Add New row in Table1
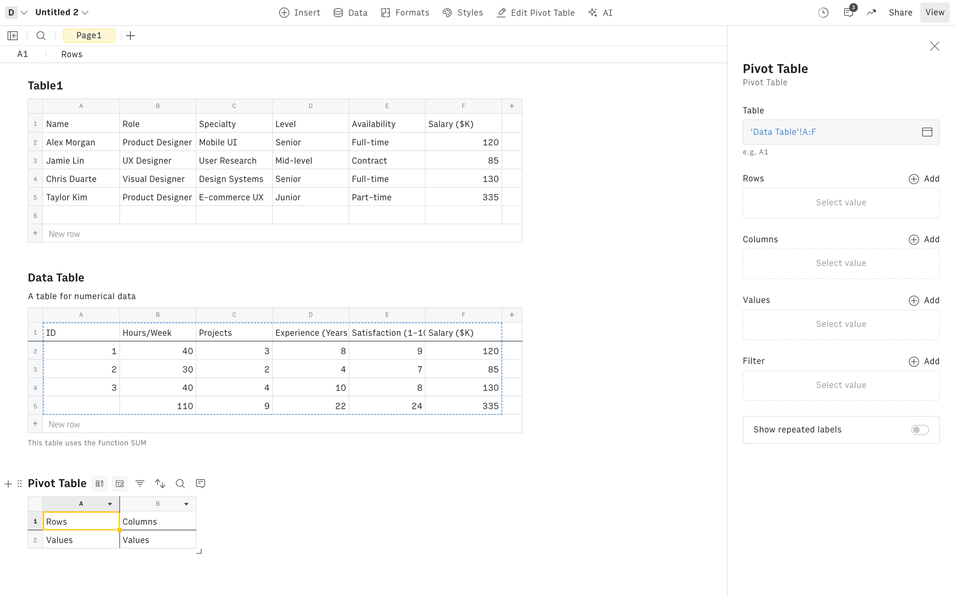This screenshot has height=597, width=955. [275, 234]
